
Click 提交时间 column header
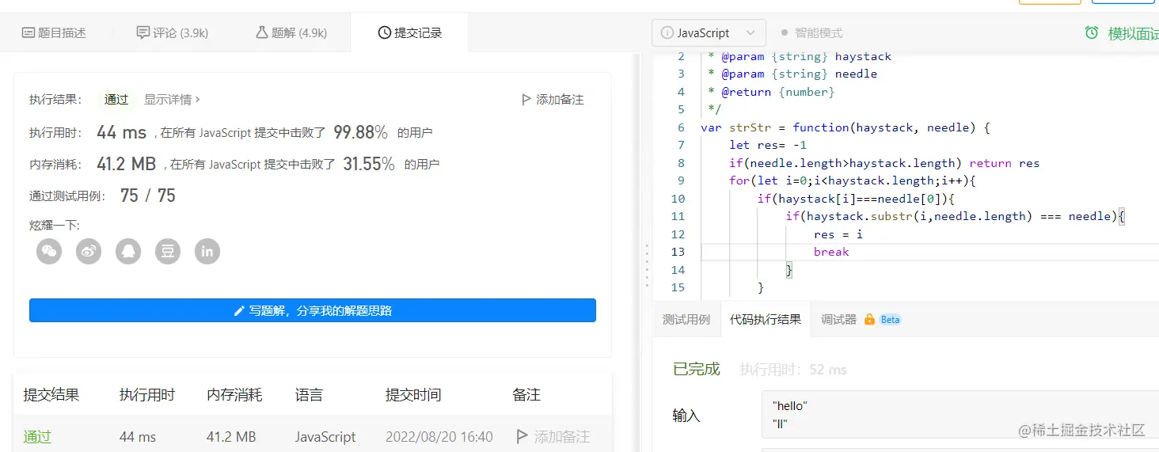[x=413, y=395]
